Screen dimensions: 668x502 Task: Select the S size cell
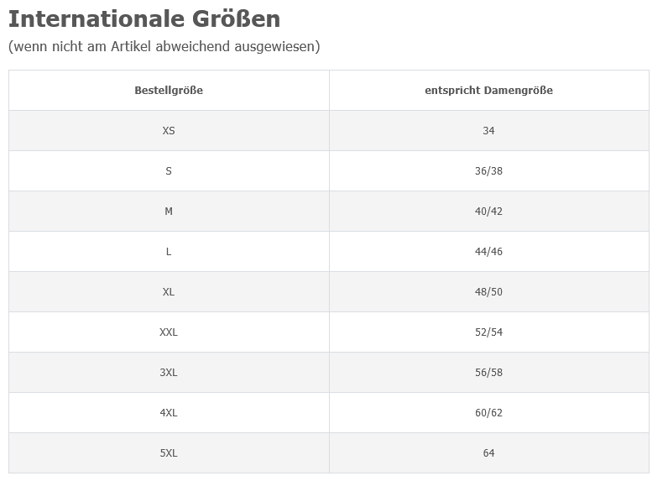tap(169, 171)
